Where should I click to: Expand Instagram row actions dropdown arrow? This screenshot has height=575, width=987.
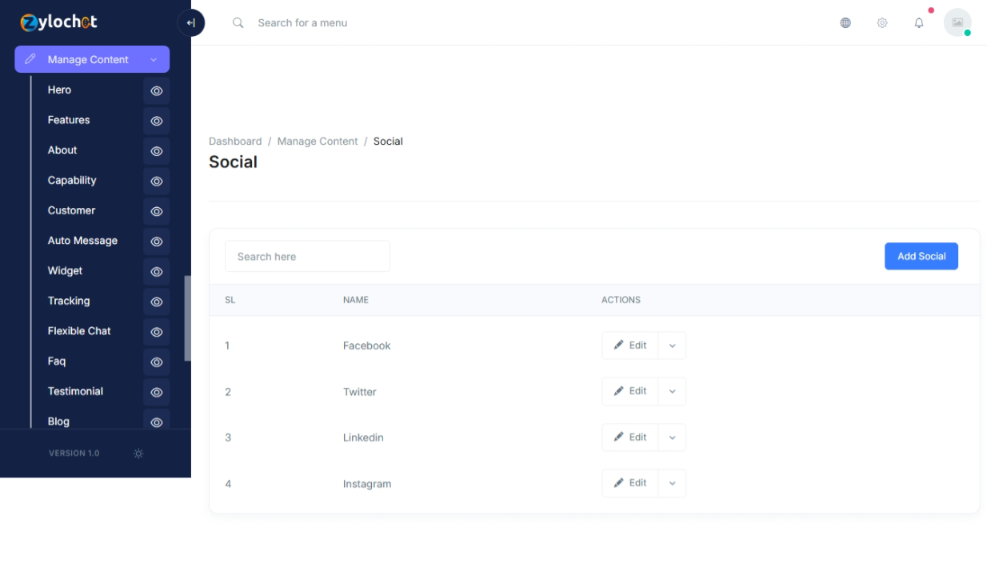click(672, 483)
